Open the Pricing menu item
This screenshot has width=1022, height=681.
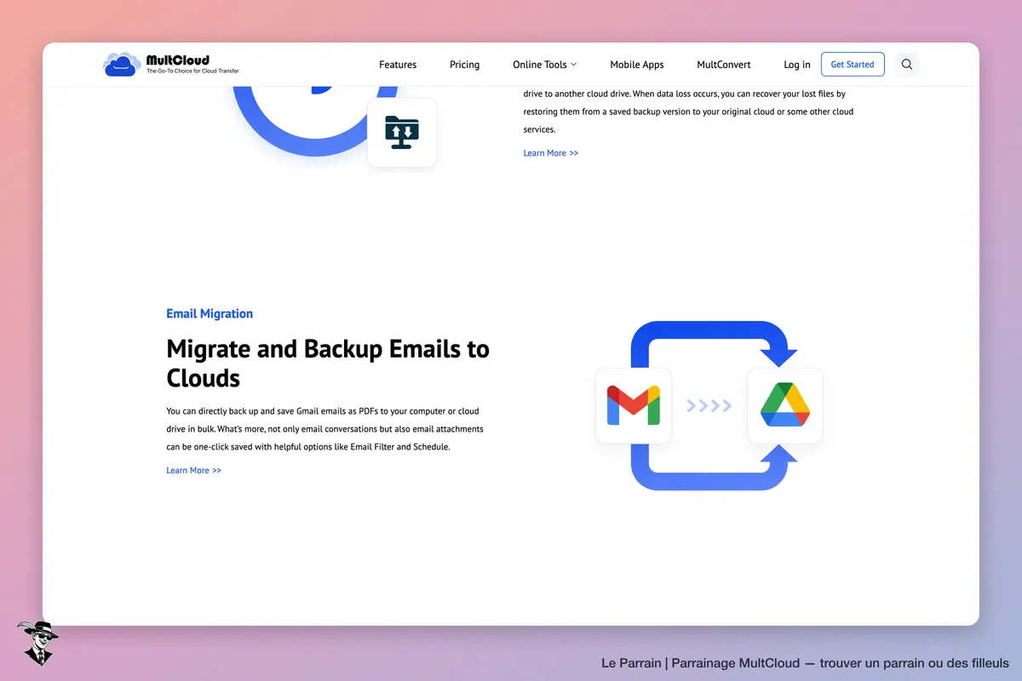pyautogui.click(x=465, y=65)
